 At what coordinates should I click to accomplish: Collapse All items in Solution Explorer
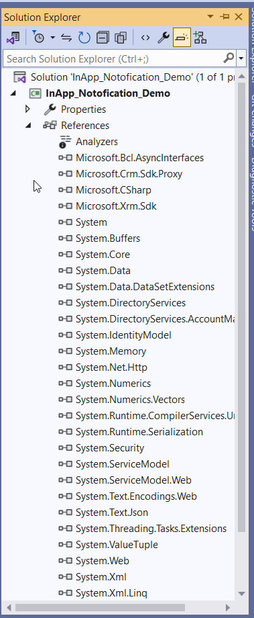[103, 38]
